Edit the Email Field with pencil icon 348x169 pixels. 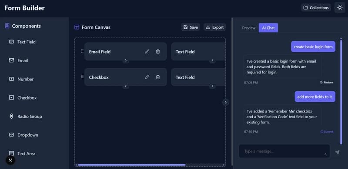coord(147,51)
